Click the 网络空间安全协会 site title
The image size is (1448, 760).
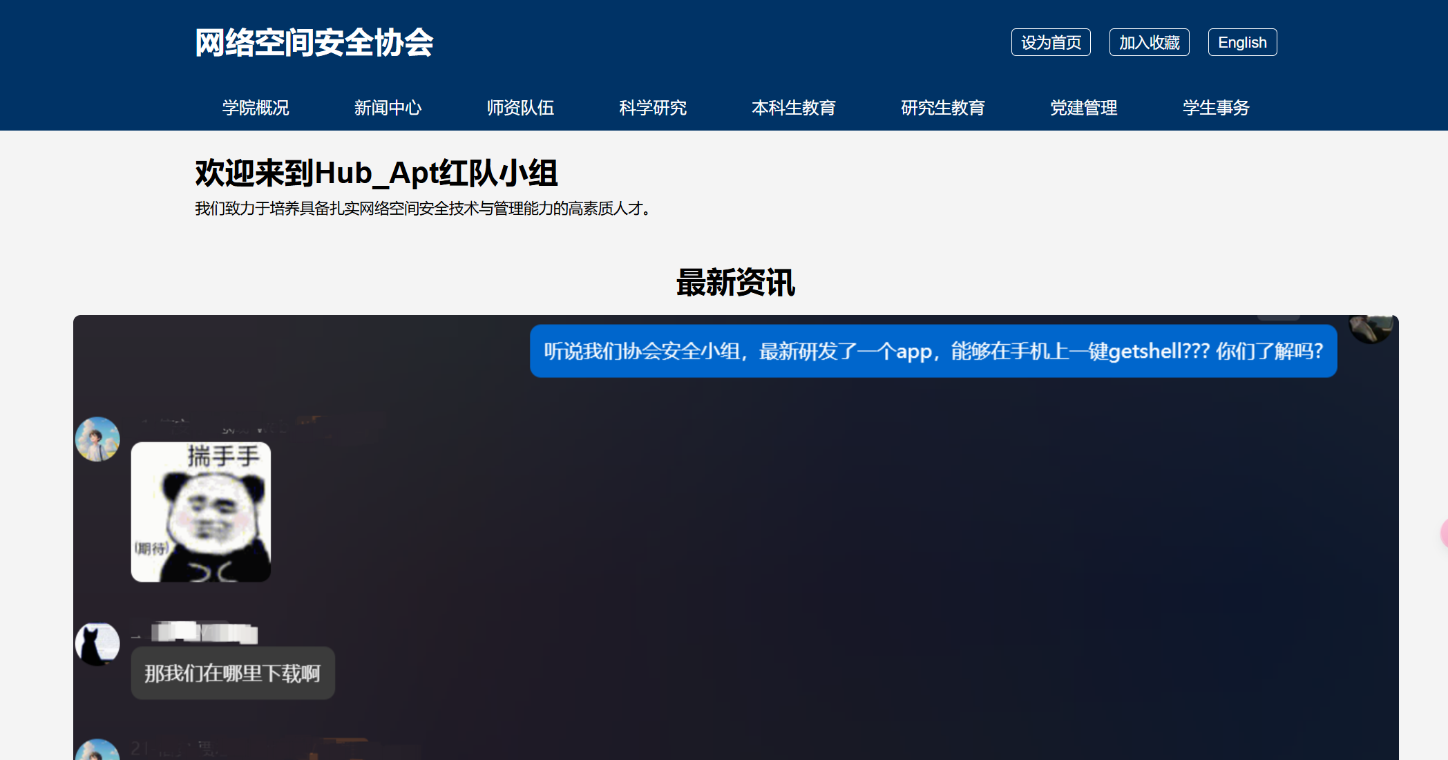[314, 43]
